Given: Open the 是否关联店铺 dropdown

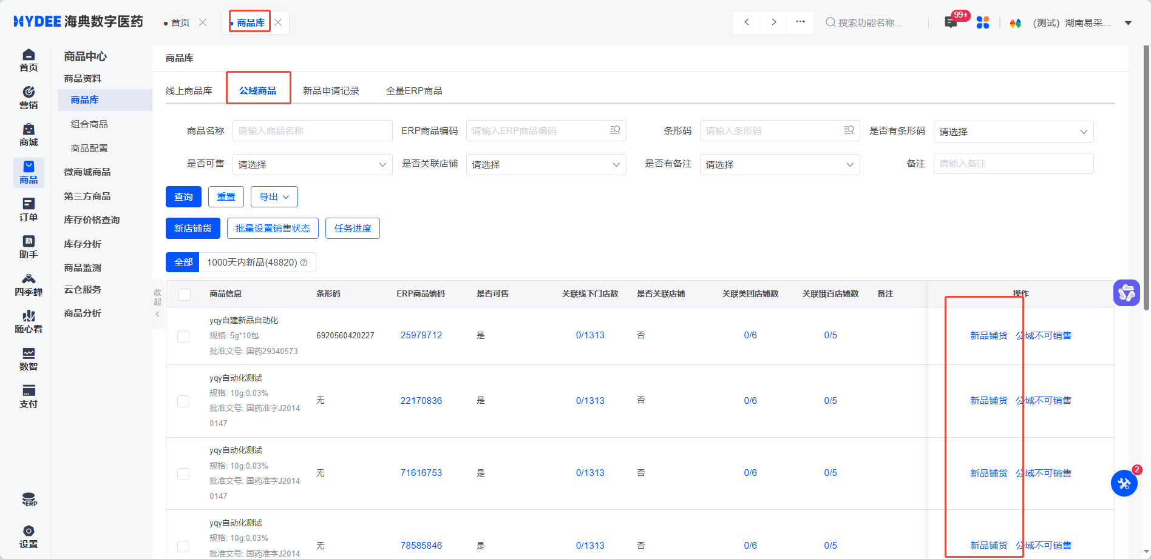Looking at the screenshot, I should tap(546, 164).
